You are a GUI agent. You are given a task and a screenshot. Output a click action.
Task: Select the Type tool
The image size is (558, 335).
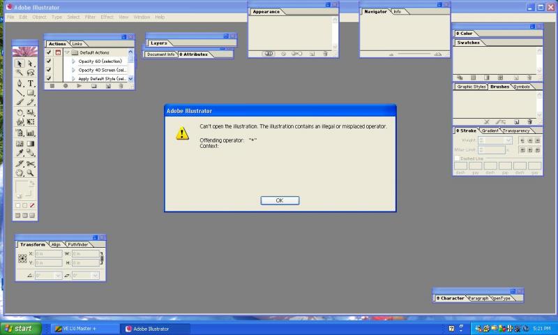tap(31, 83)
